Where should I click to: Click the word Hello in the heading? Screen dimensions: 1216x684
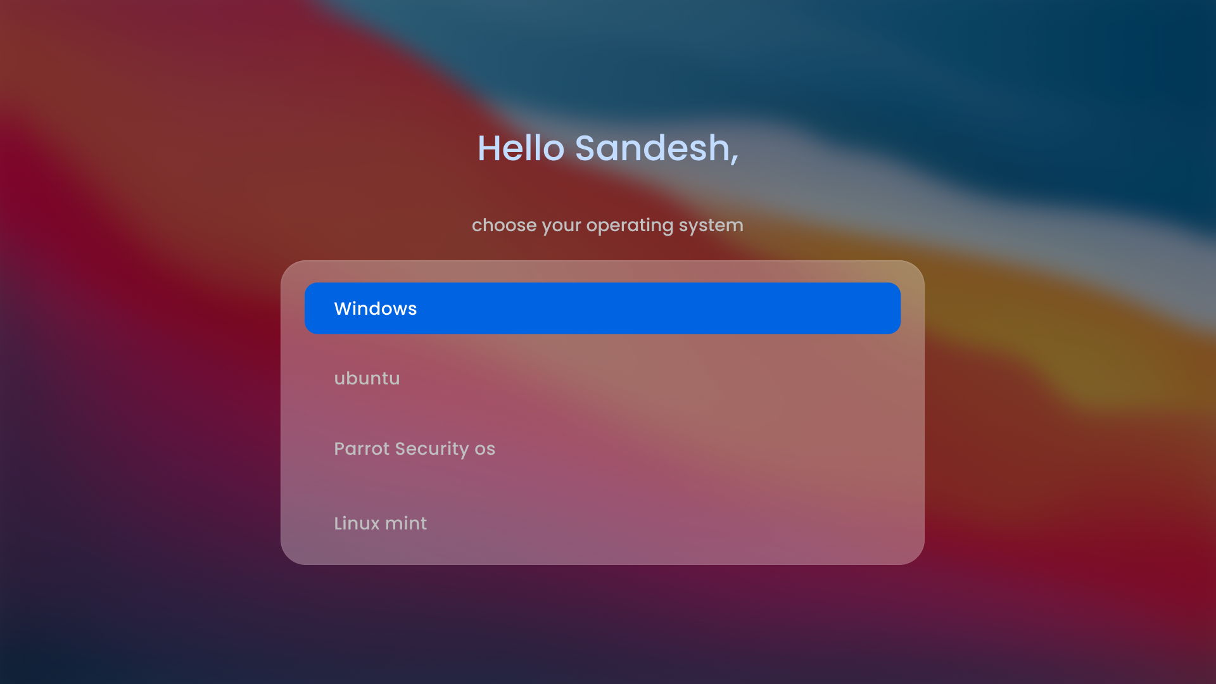pos(521,148)
